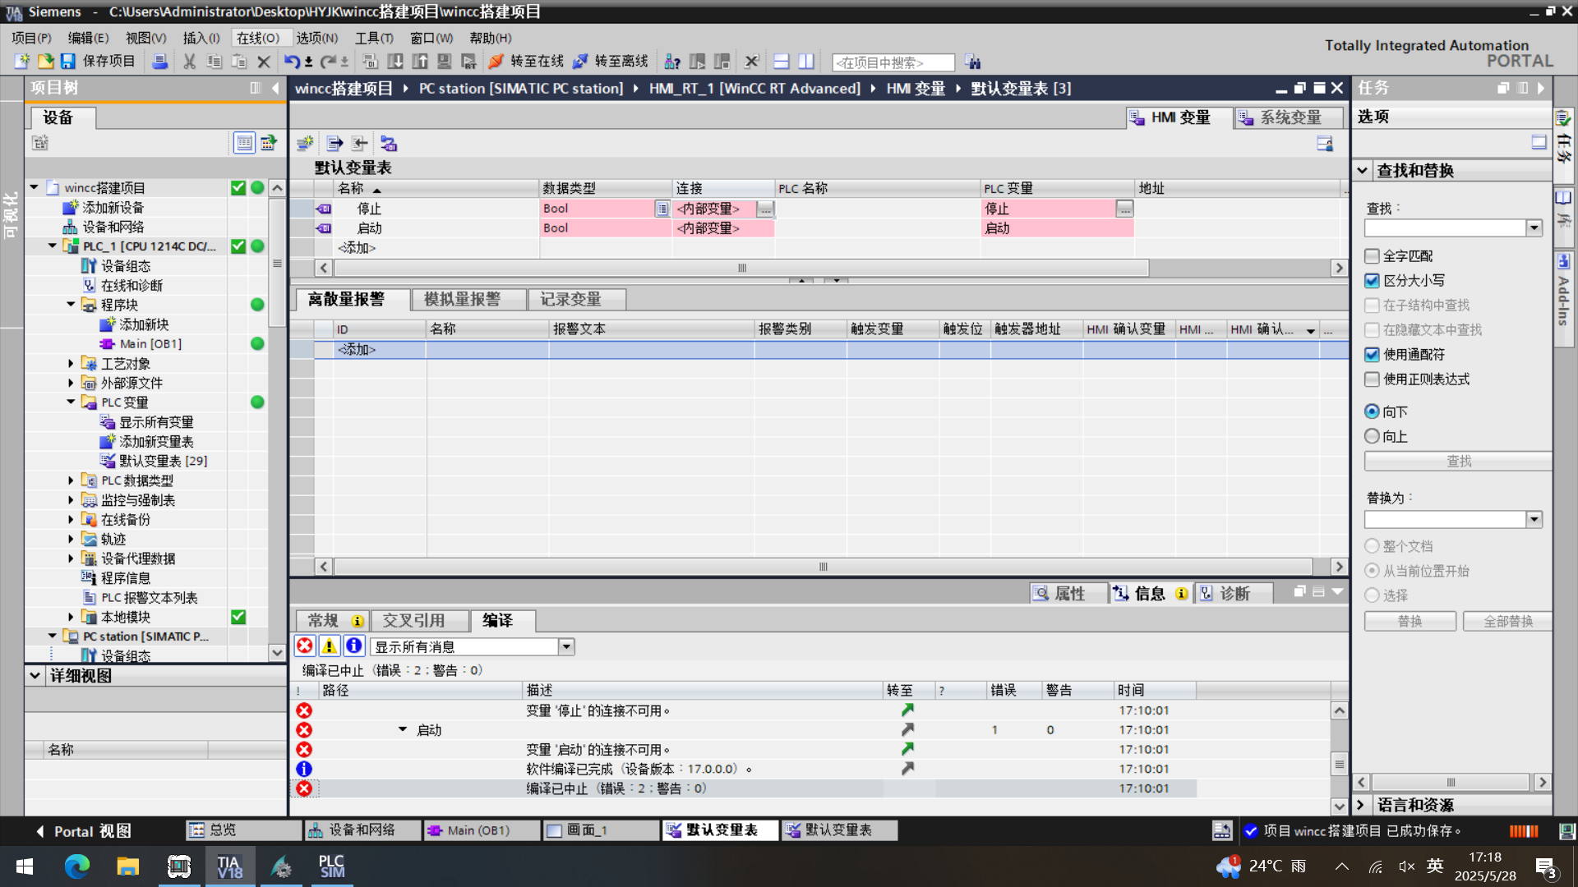Click the 转至离线 button
The image size is (1578, 887).
click(611, 62)
